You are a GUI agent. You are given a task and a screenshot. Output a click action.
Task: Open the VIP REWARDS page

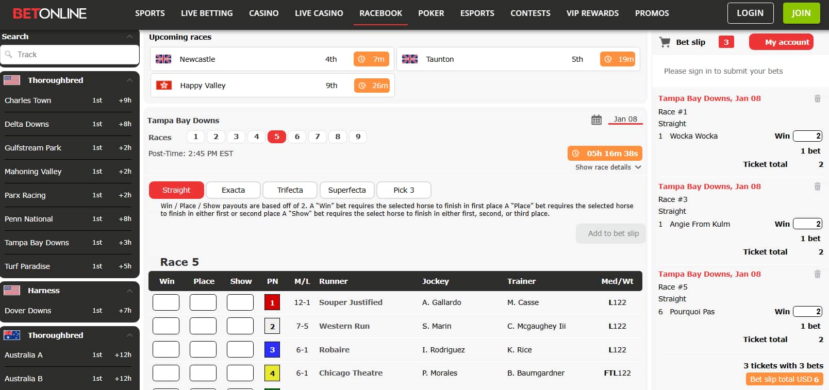tap(592, 13)
